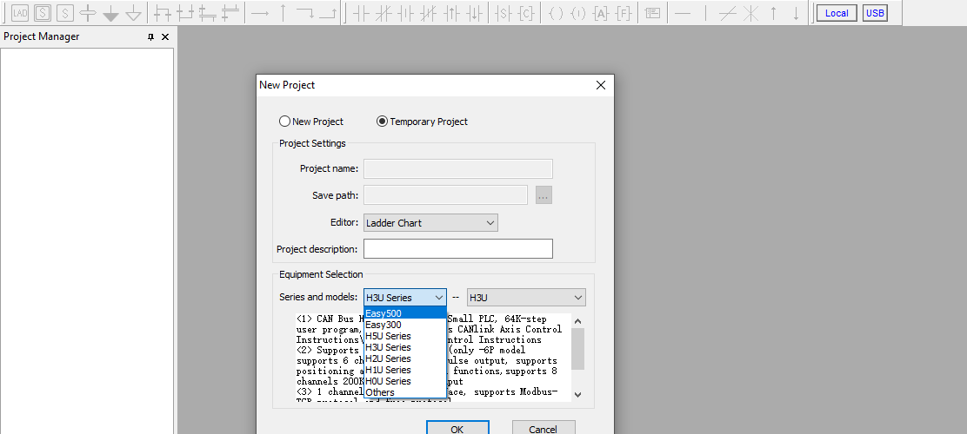Draw a horizontal line with toolbar icon

click(682, 13)
